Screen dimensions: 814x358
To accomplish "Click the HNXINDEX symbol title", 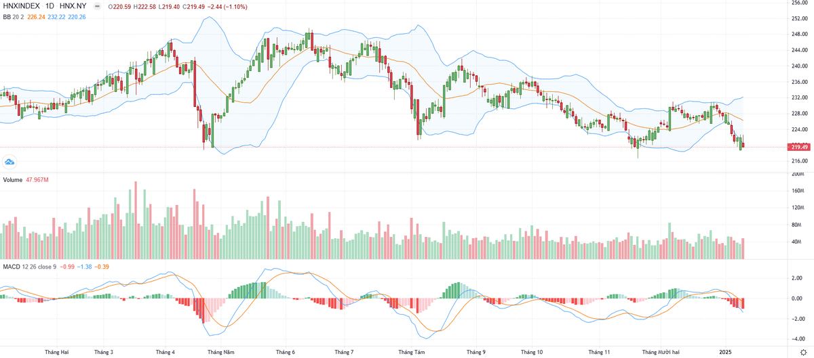I will pos(21,5).
